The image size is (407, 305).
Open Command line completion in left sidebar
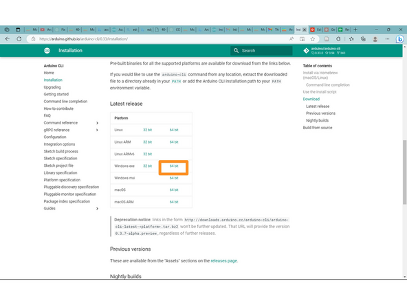click(x=65, y=102)
